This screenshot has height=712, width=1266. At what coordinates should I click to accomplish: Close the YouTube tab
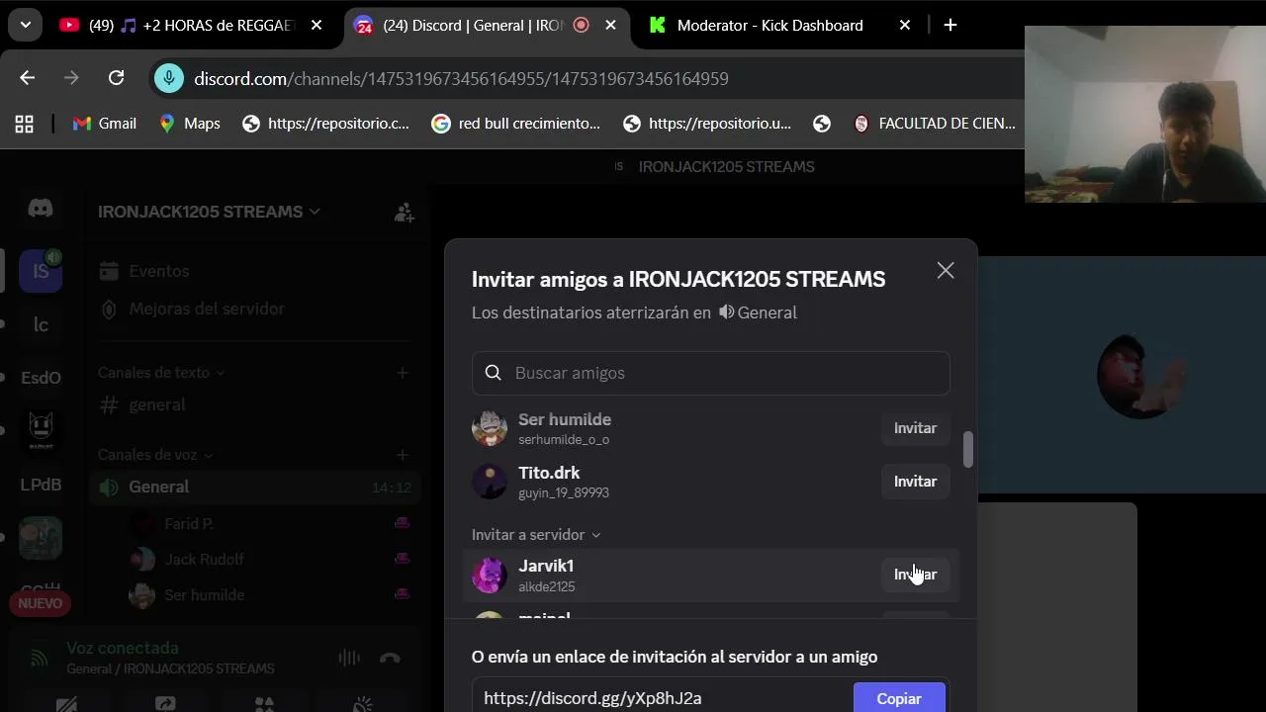tap(316, 26)
